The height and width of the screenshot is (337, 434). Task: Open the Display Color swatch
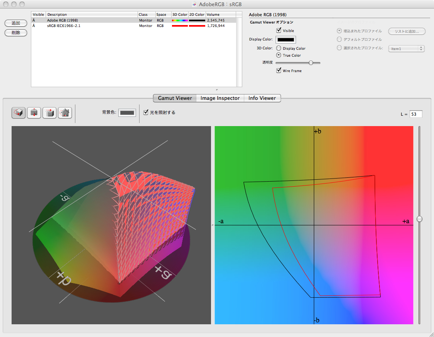click(286, 39)
